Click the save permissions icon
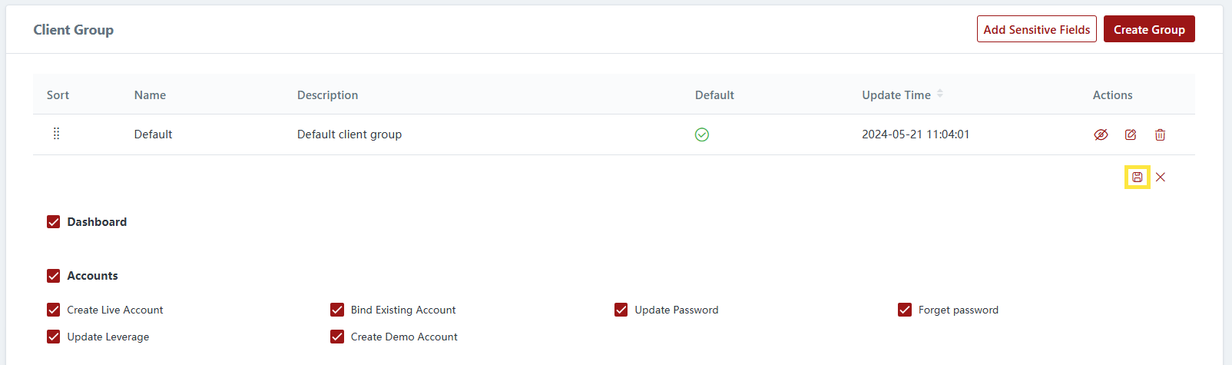Viewport: 1232px width, 365px height. [x=1138, y=178]
